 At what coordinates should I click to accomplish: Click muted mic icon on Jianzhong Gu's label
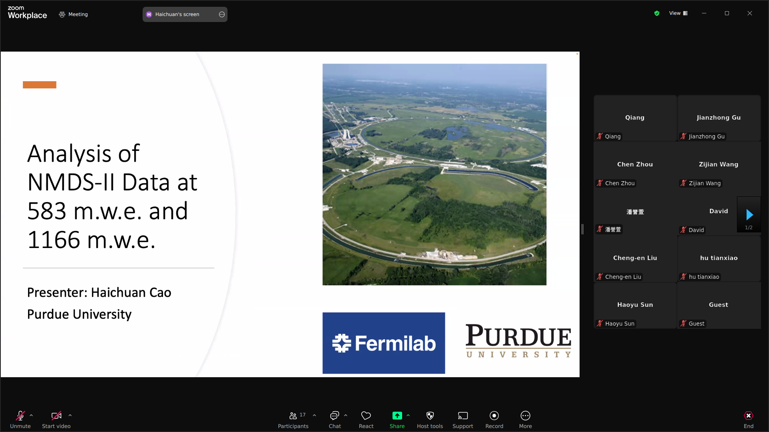click(x=683, y=136)
